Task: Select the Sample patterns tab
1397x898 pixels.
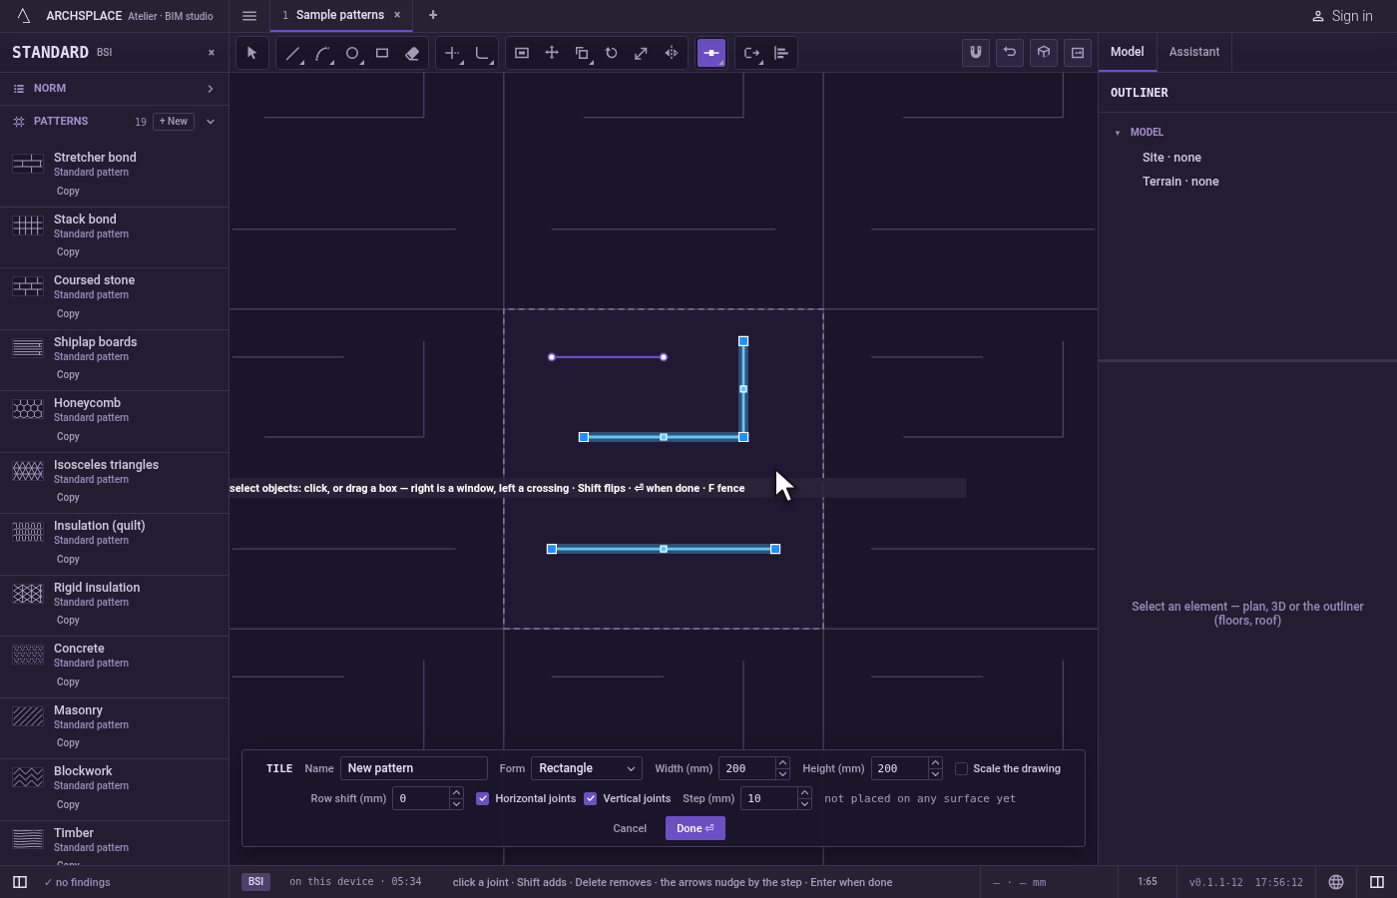Action: (x=340, y=15)
